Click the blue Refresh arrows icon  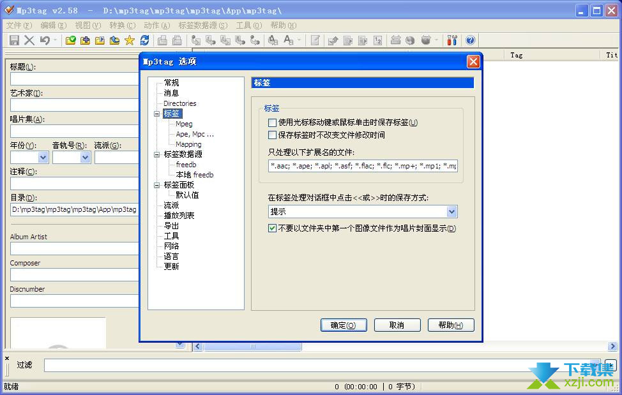tap(144, 40)
